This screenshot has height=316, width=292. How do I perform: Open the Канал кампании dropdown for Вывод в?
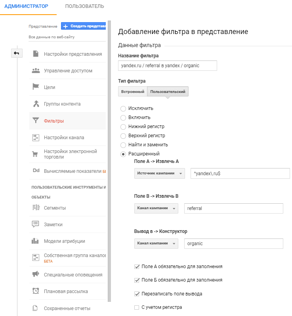pyautogui.click(x=156, y=244)
